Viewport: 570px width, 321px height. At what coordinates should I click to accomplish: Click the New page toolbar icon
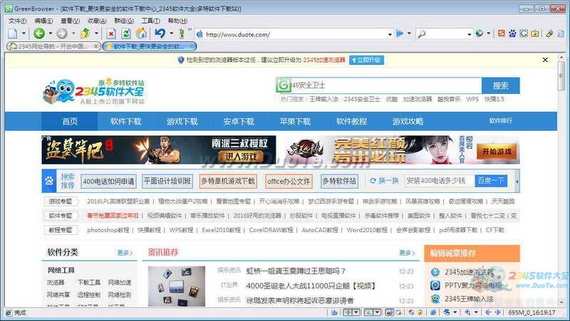14,33
